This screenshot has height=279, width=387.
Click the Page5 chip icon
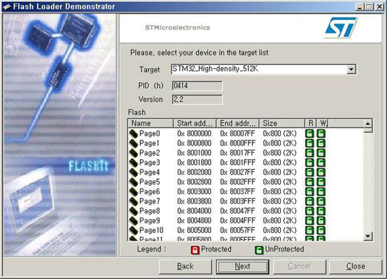tap(134, 182)
